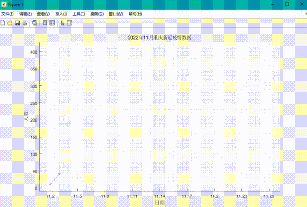Screen dimensions: 307x207
Task: Click the x-axis tick label 11.17
Action: pyautogui.click(x=187, y=196)
